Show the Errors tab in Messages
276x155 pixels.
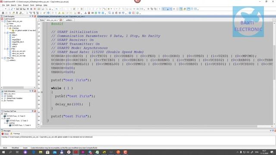(5, 134)
